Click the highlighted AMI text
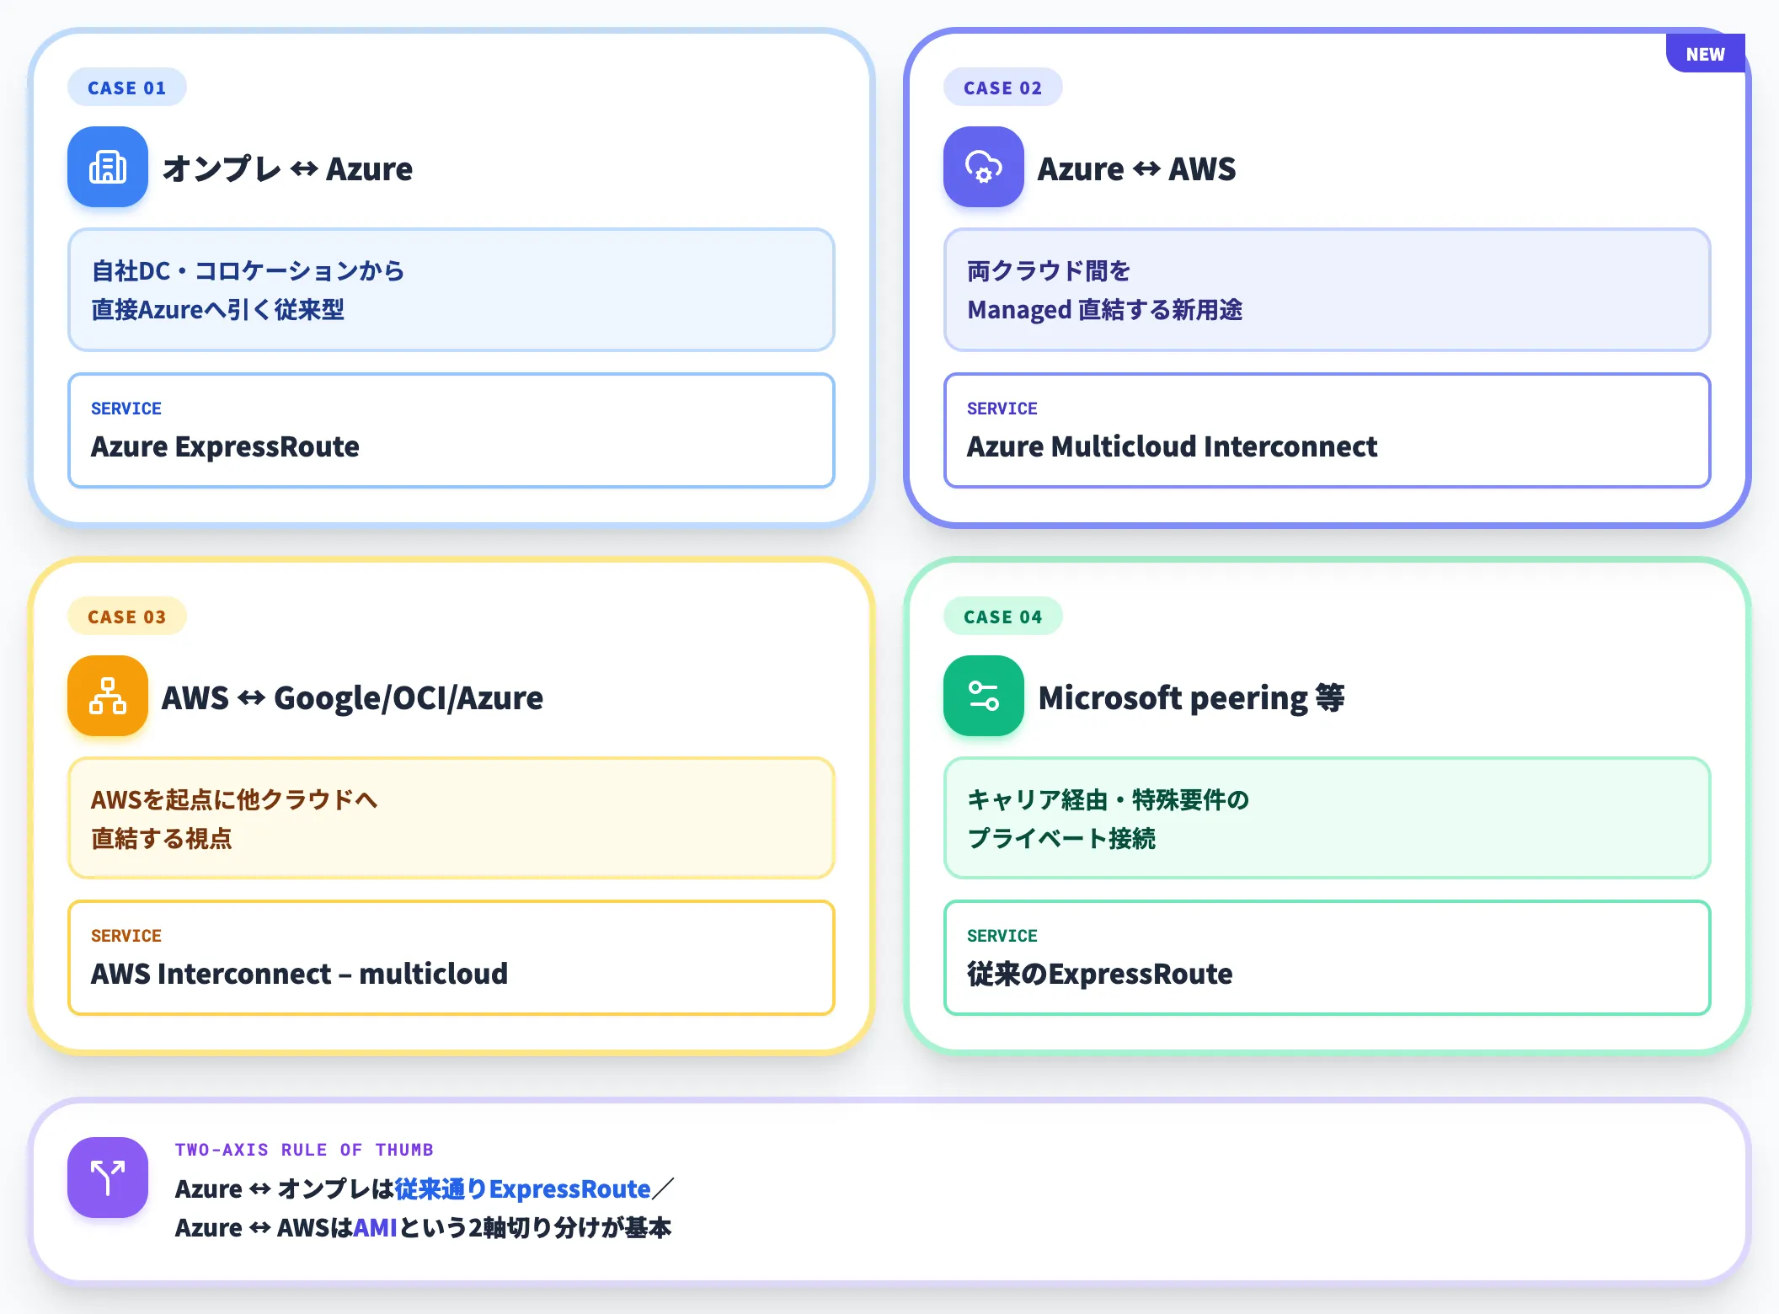The height and width of the screenshot is (1314, 1779). click(375, 1227)
